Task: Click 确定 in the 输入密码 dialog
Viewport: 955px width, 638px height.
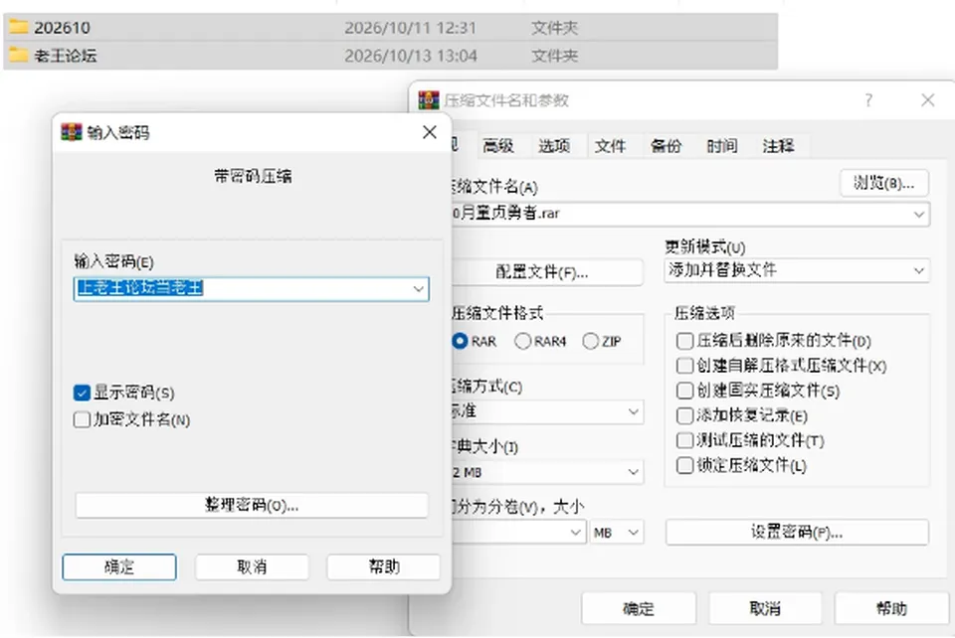Action: coord(119,566)
